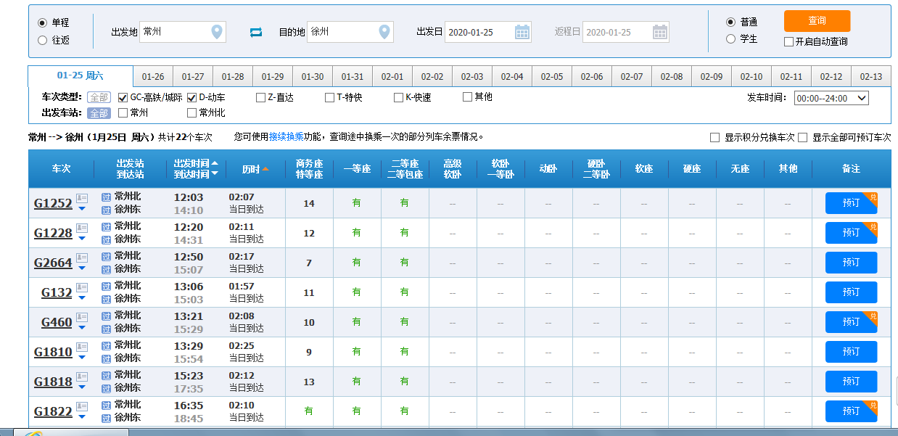Select the 学生 student ticket radio
The height and width of the screenshot is (436, 898).
(x=730, y=39)
